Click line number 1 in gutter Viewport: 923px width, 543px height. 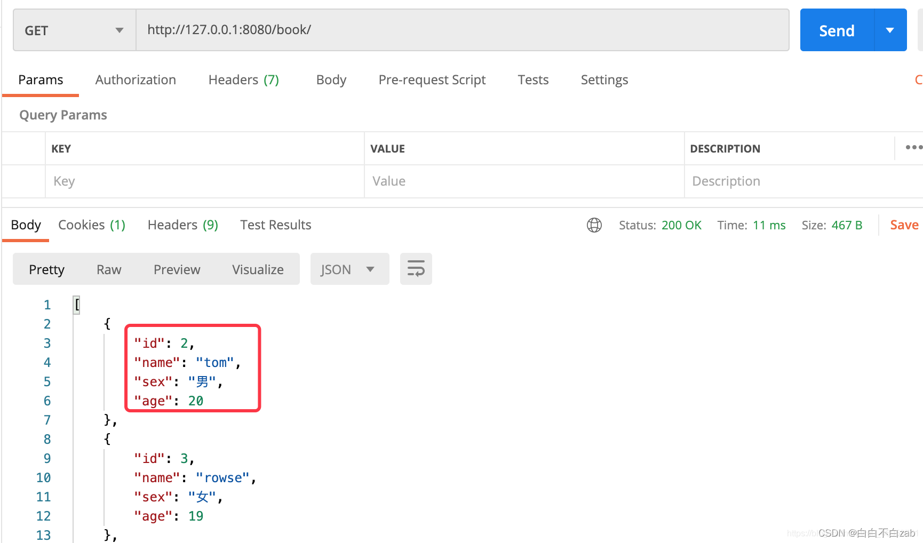click(47, 305)
